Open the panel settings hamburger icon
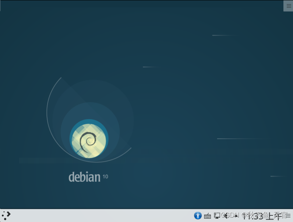The height and width of the screenshot is (222, 293). point(288,216)
